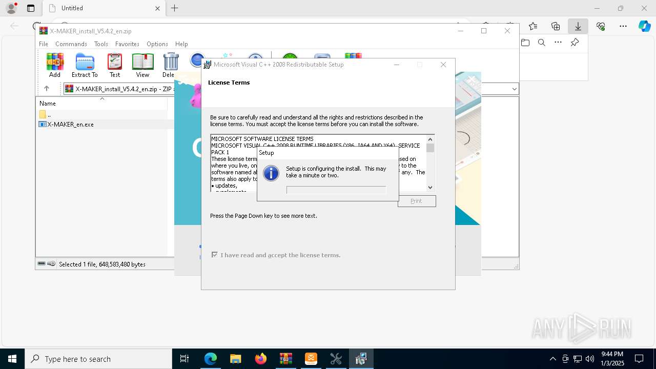Click the taskbar search box
Viewport: 656px width, 369px height.
98,359
